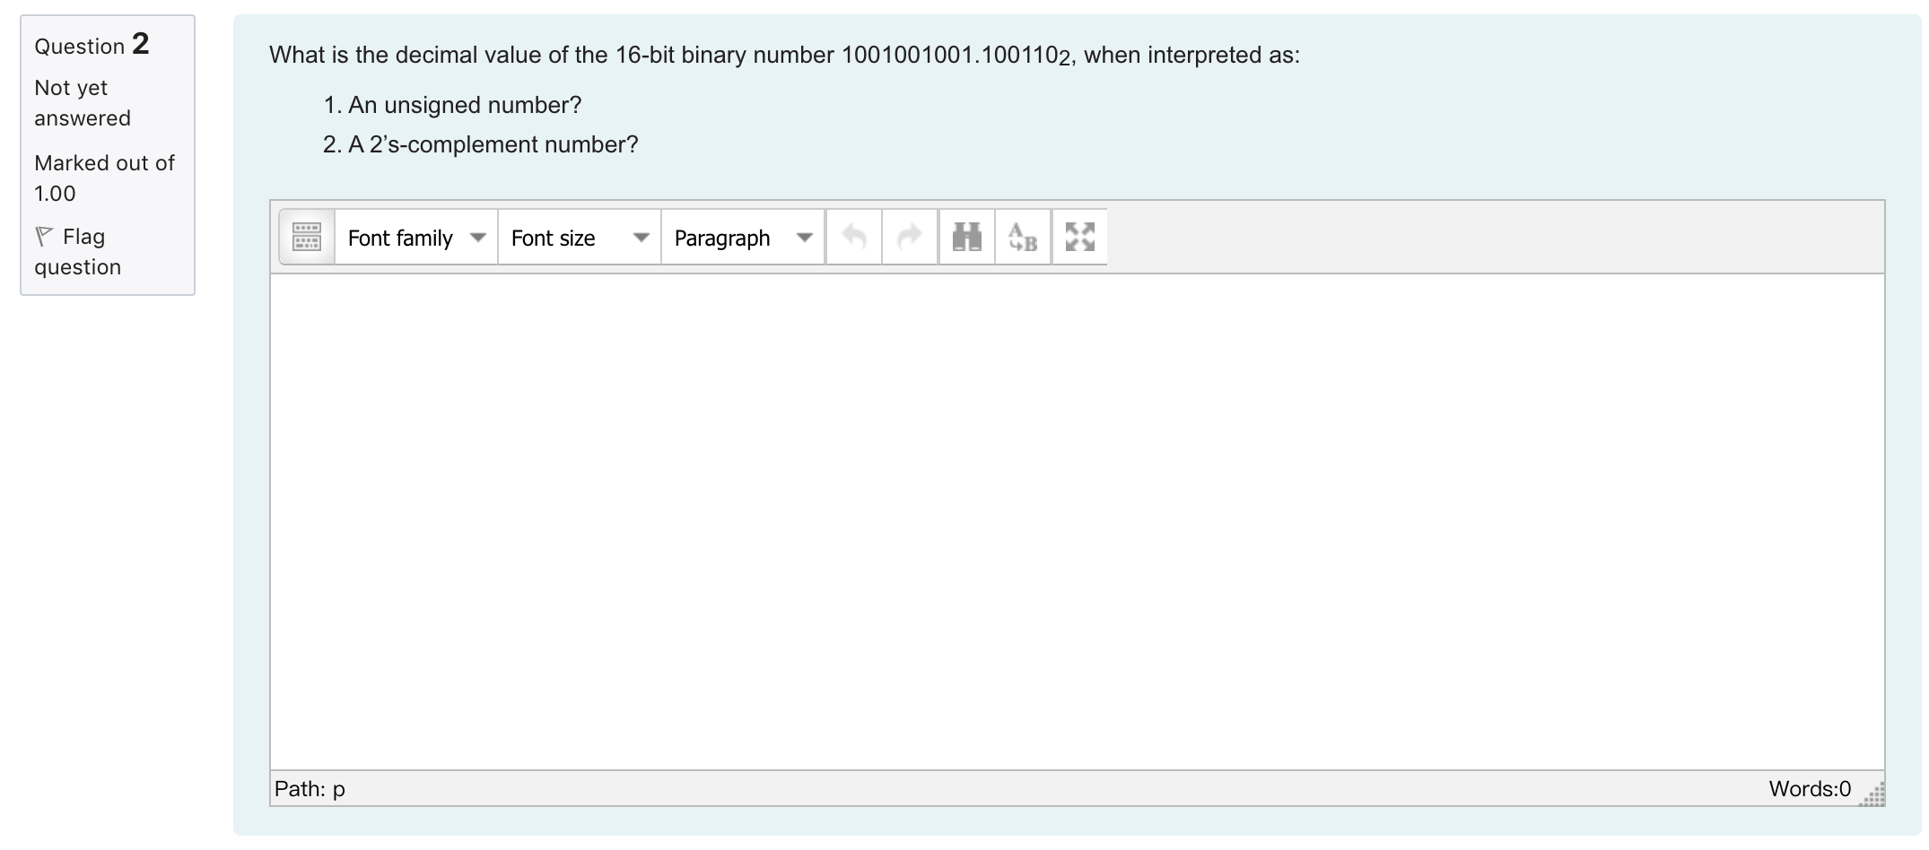The image size is (1929, 850).
Task: Click the Paragraph chevron arrow
Action: (x=805, y=237)
